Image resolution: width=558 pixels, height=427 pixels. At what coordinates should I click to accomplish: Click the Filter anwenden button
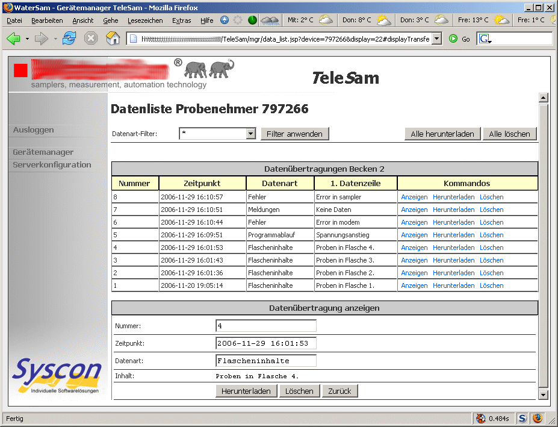pos(295,134)
